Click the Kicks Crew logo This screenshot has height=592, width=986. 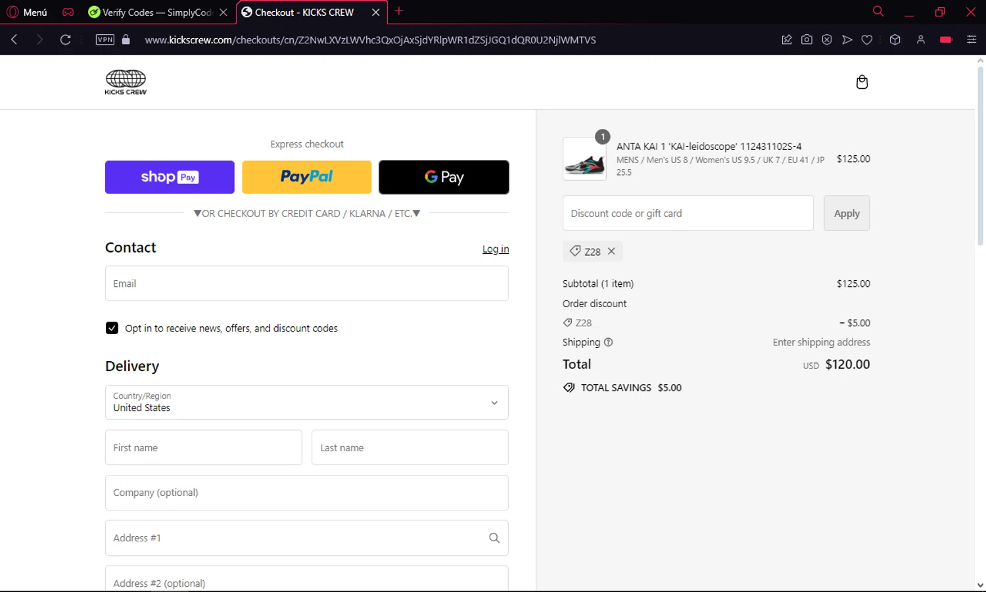click(126, 82)
